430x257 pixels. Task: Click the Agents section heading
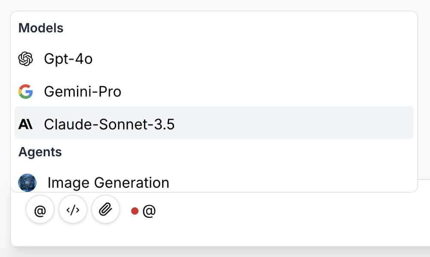tap(40, 152)
